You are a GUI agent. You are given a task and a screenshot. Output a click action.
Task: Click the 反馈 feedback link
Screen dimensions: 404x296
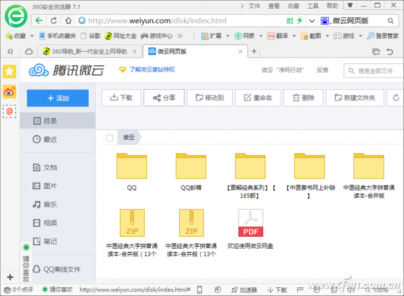(323, 70)
